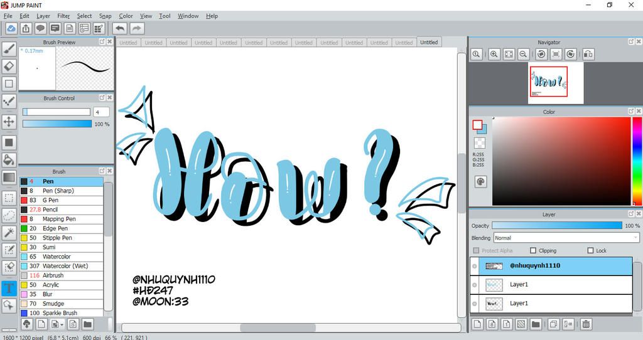
Task: Close the Brush Preview panel
Action: pos(110,42)
